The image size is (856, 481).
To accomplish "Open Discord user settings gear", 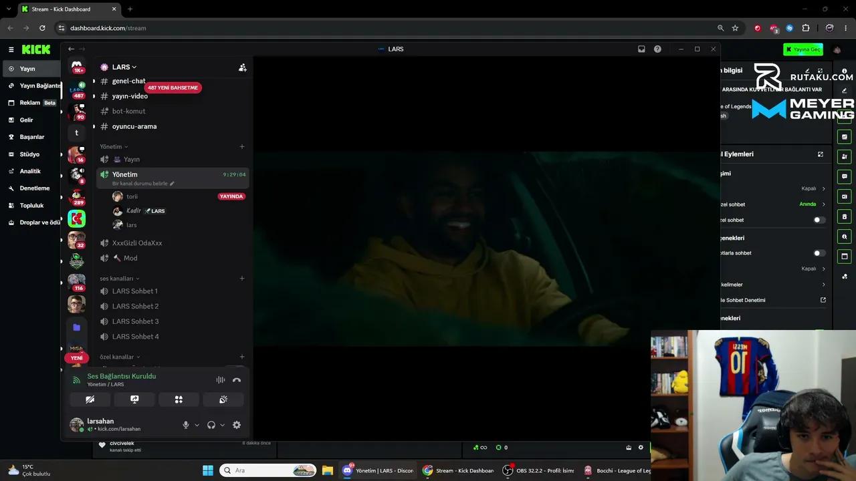I will click(236, 425).
